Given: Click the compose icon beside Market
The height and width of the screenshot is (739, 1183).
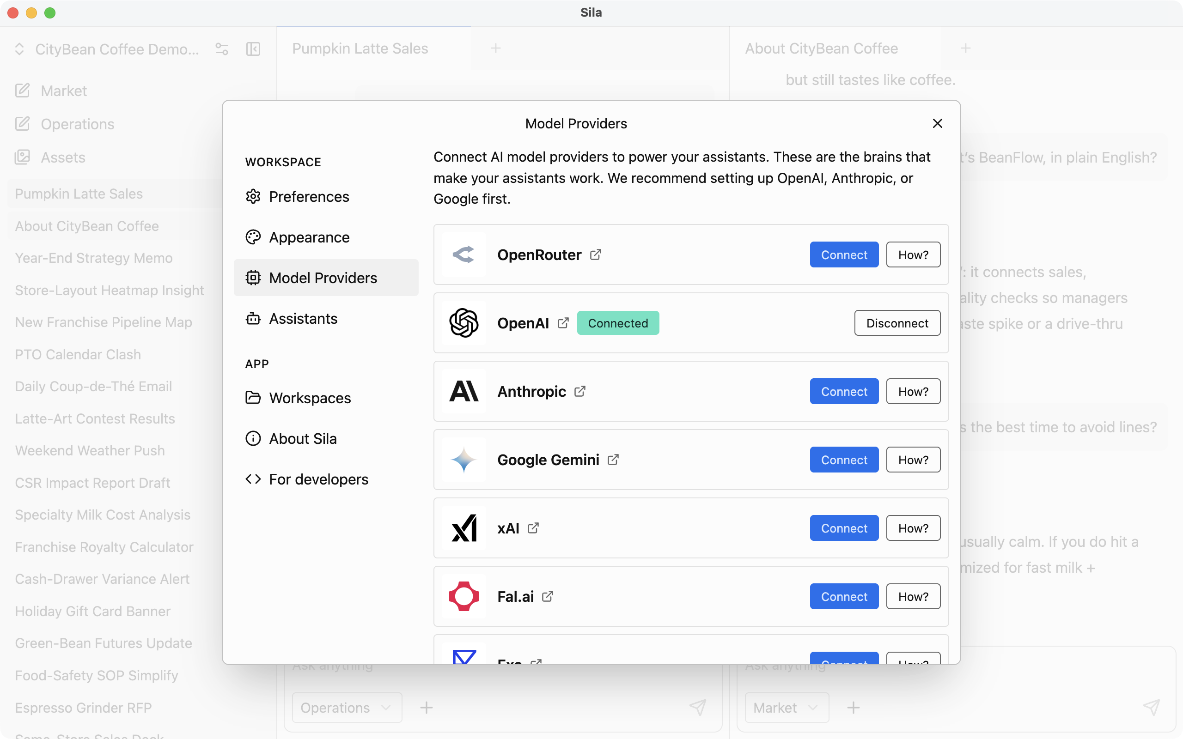Looking at the screenshot, I should click(23, 91).
